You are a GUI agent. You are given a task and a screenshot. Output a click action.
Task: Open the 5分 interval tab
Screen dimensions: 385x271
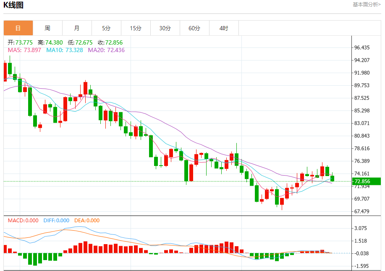pyautogui.click(x=106, y=28)
